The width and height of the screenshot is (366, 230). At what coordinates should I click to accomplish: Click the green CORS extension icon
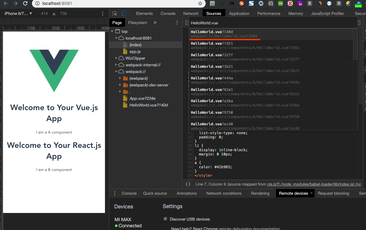281,4
